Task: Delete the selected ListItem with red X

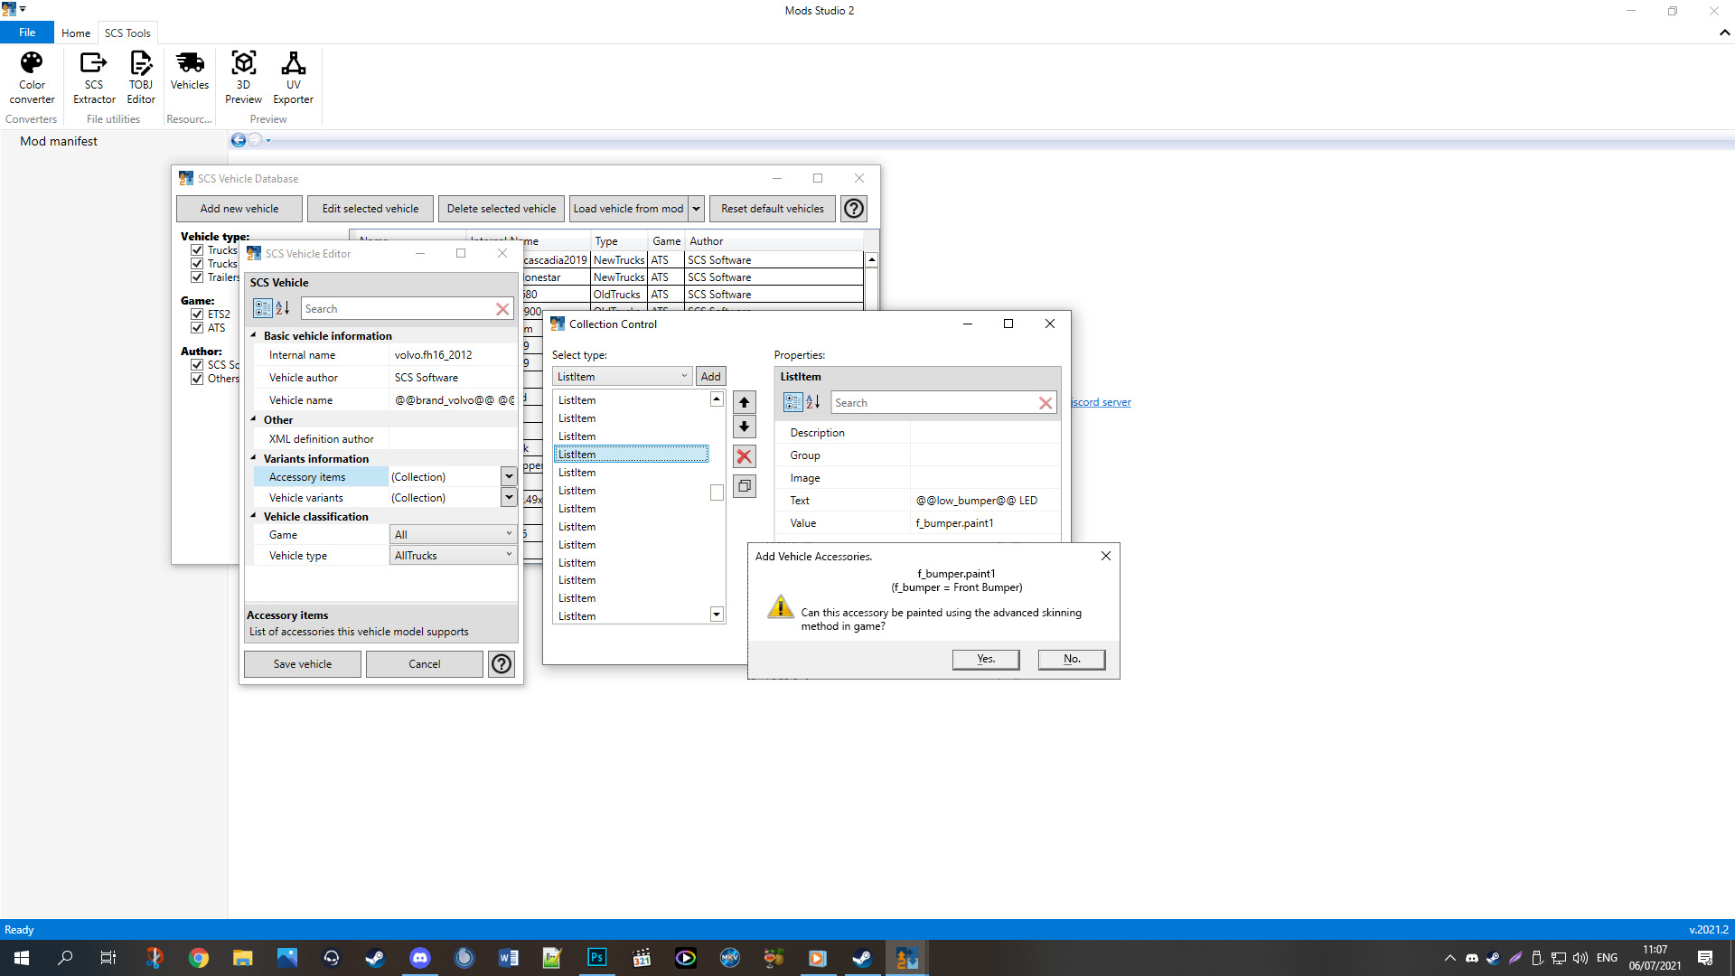Action: (x=744, y=456)
